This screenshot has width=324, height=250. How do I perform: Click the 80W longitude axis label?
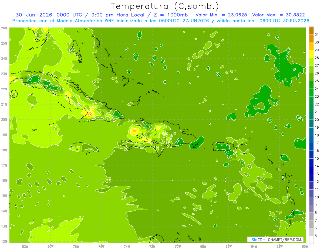tap(50, 246)
